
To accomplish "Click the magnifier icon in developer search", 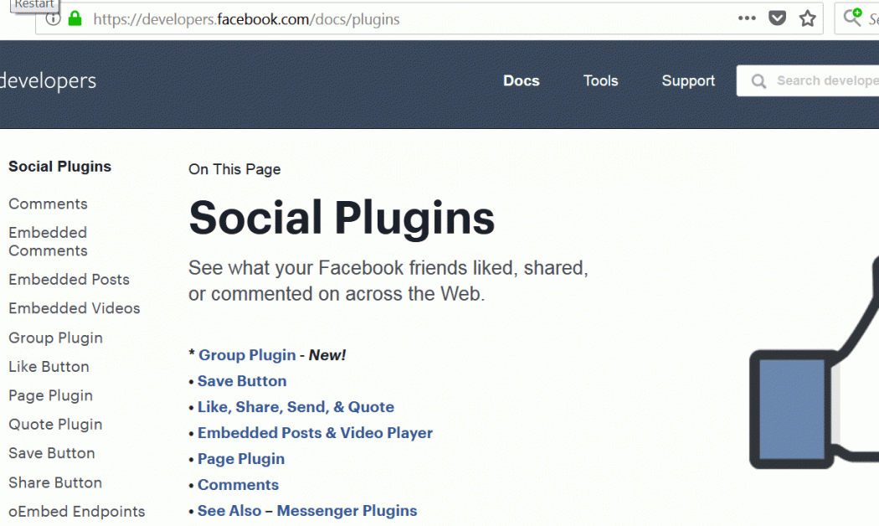I will click(759, 81).
